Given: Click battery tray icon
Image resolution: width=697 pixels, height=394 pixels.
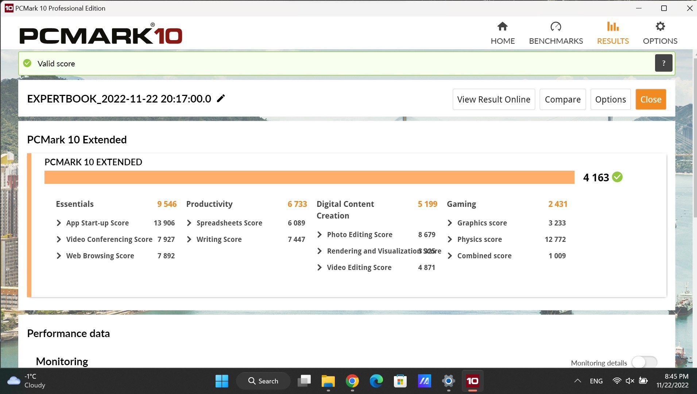Looking at the screenshot, I should [643, 381].
